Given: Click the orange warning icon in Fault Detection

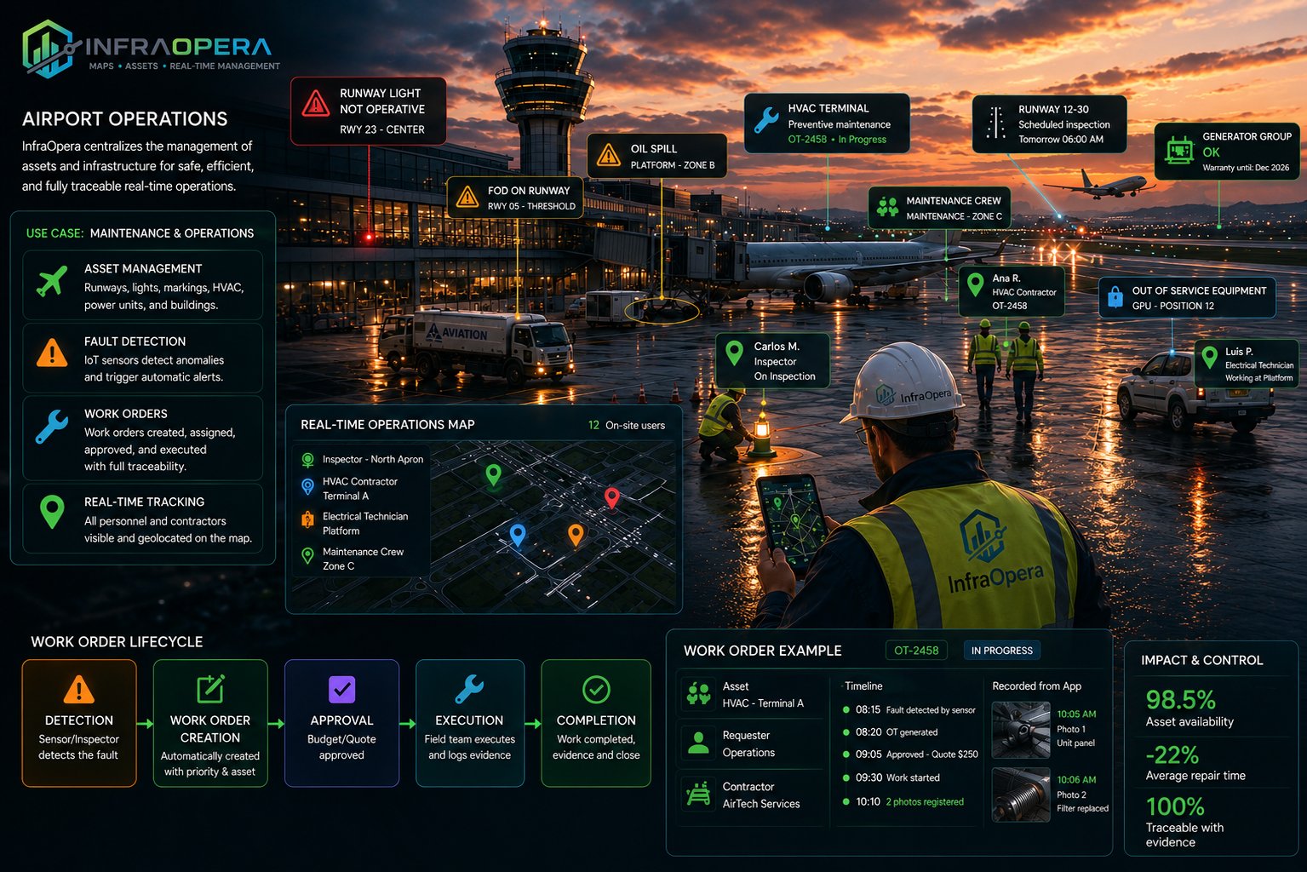Looking at the screenshot, I should click(x=52, y=353).
